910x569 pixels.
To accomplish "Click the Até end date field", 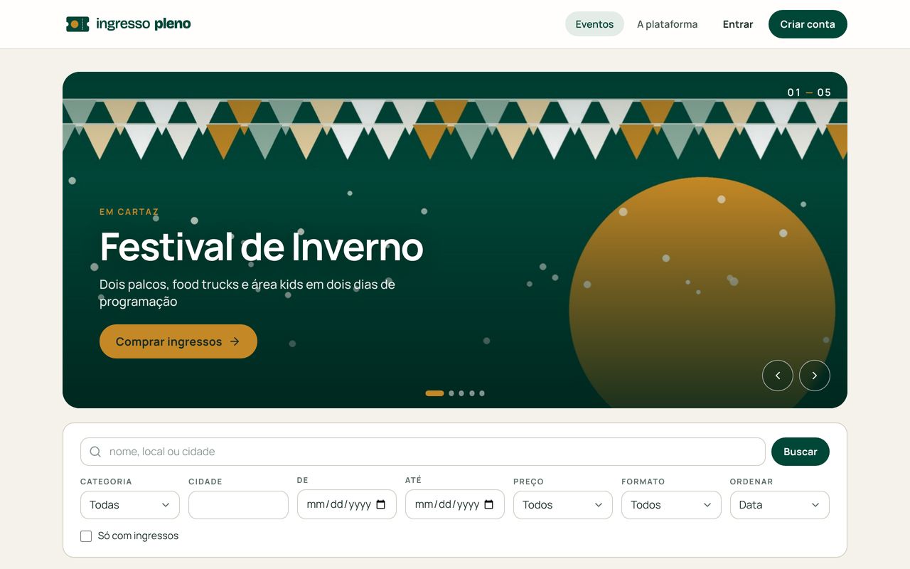I will pyautogui.click(x=455, y=504).
